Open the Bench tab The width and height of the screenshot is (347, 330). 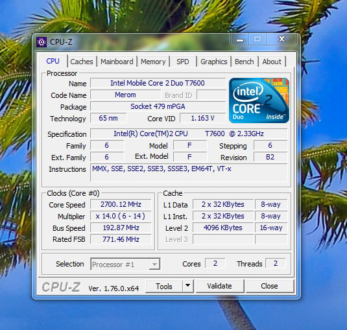coord(245,62)
